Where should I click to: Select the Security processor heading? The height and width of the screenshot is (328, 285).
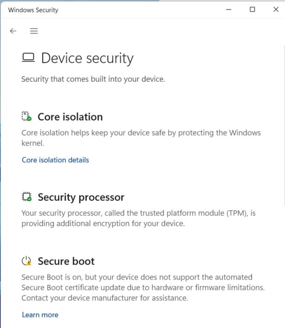[81, 197]
